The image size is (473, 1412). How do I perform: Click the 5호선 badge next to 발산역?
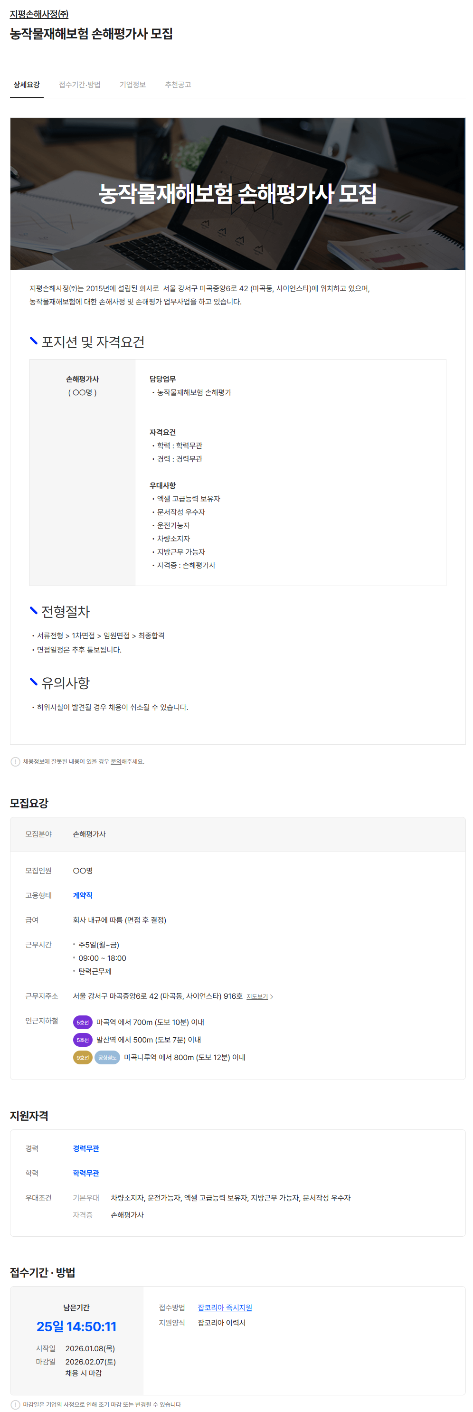tap(83, 1041)
